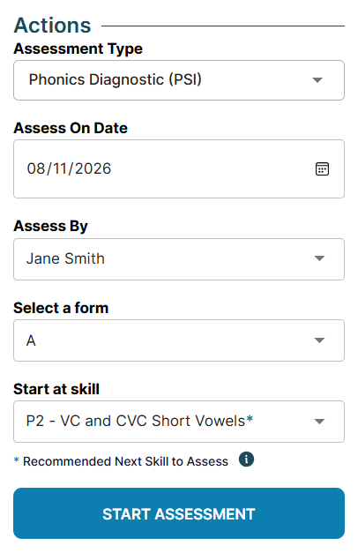Expand the Assessment Type dropdown arrow
This screenshot has width=358, height=553.
point(317,80)
